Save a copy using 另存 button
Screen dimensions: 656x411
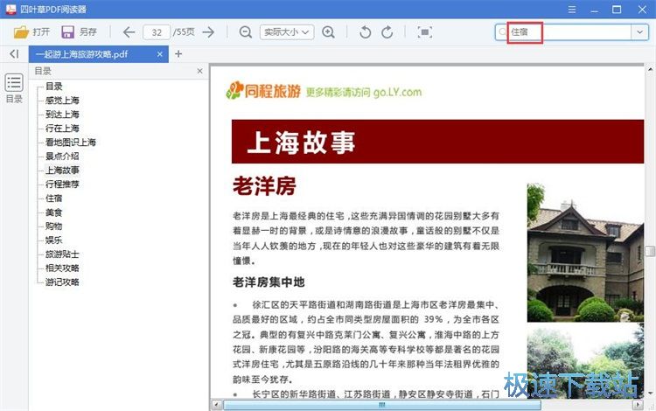(79, 32)
